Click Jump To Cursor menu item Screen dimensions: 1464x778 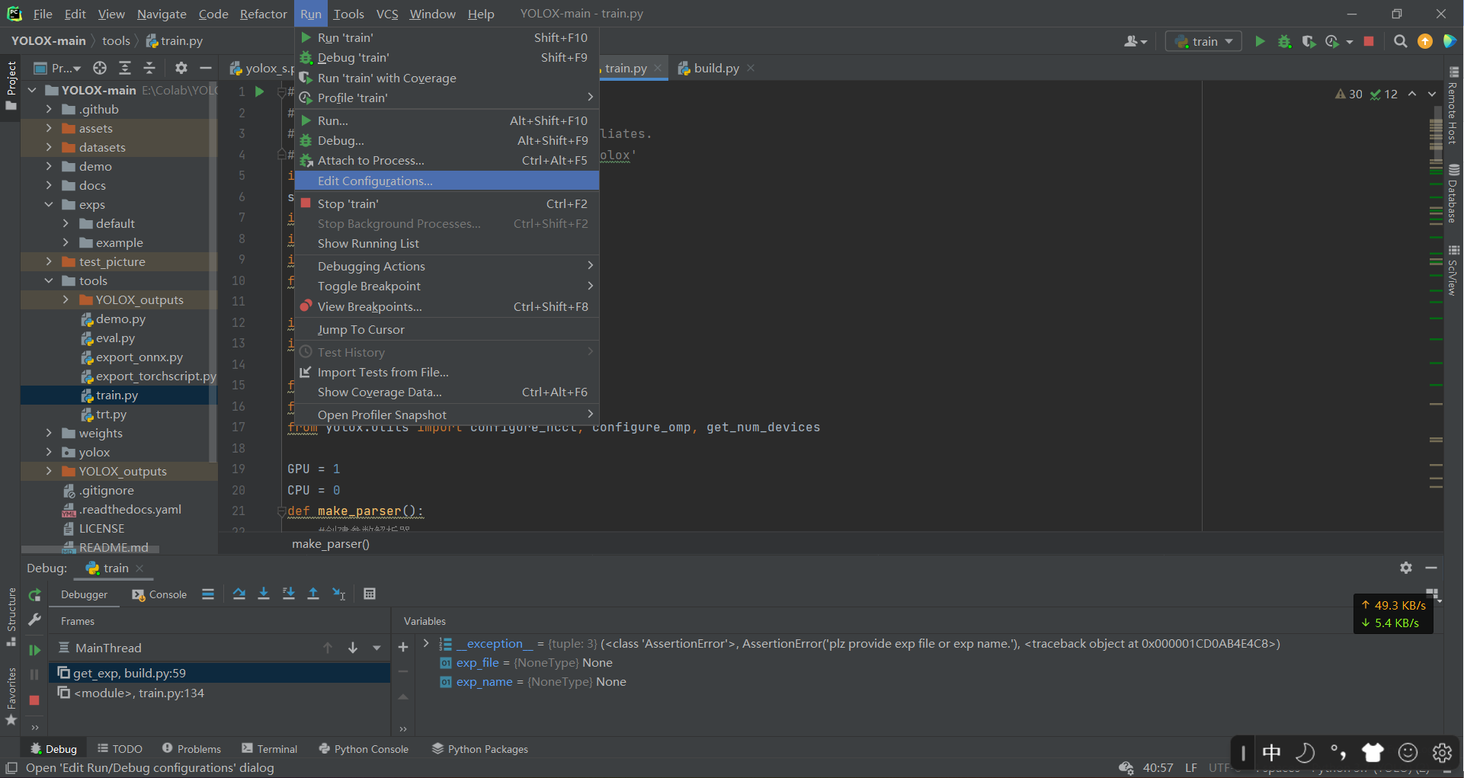coord(447,329)
